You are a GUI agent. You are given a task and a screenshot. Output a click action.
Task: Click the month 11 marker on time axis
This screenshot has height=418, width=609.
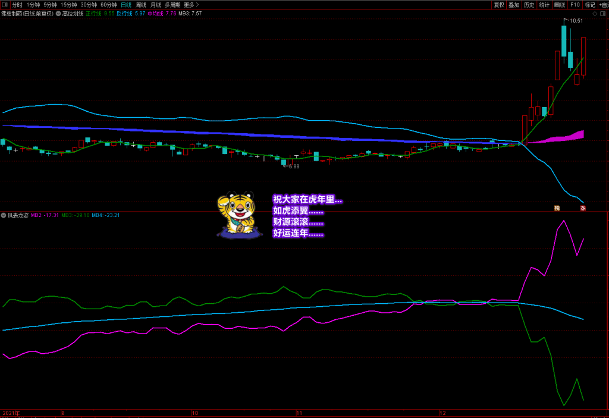299,413
